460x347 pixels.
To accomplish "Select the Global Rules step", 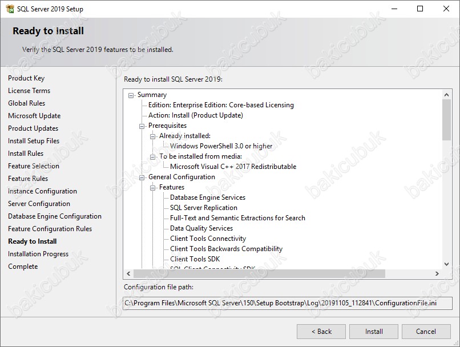I will (27, 103).
